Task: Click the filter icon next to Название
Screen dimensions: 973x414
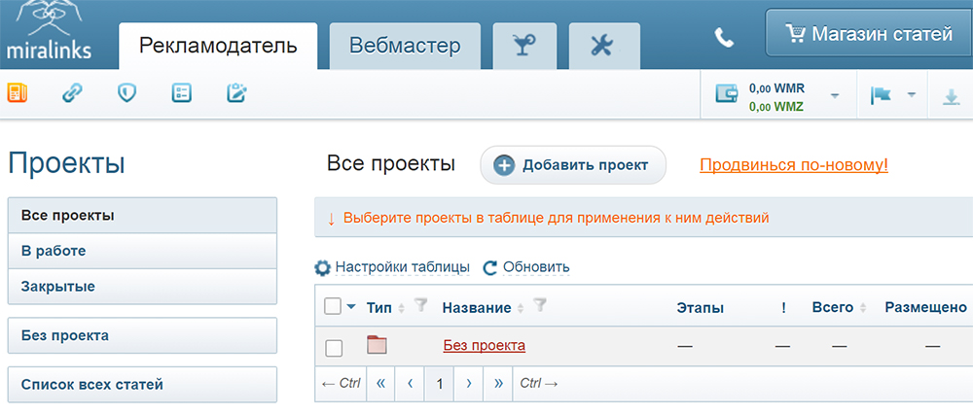Action: pyautogui.click(x=540, y=306)
